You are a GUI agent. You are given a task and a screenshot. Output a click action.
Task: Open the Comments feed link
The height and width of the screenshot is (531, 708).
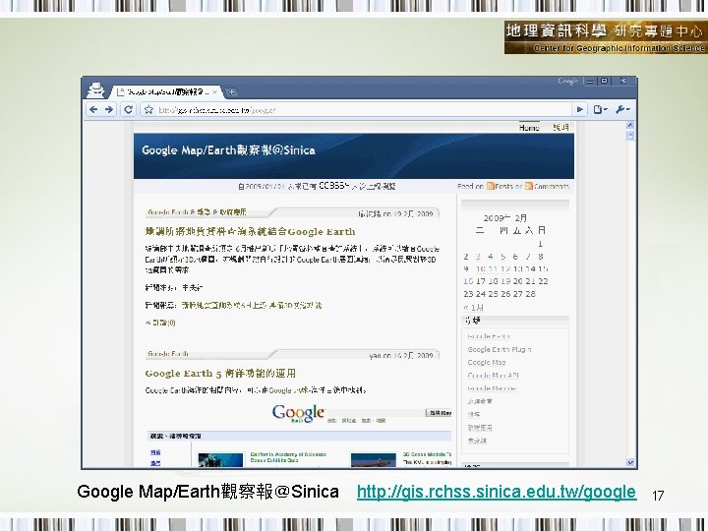click(552, 186)
